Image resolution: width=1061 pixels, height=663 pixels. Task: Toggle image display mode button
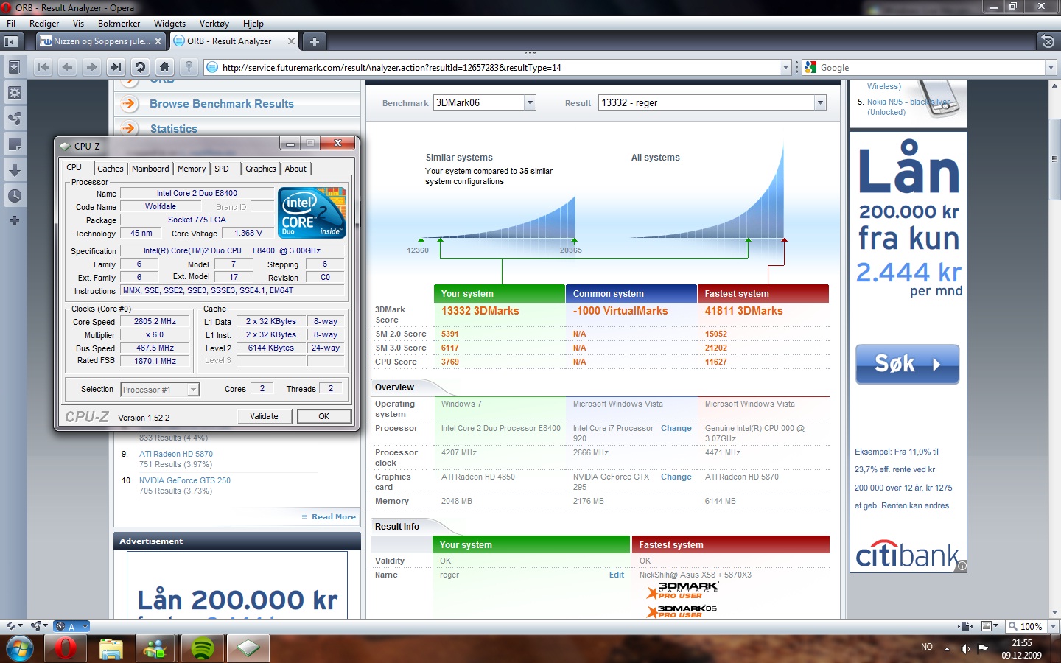click(987, 626)
